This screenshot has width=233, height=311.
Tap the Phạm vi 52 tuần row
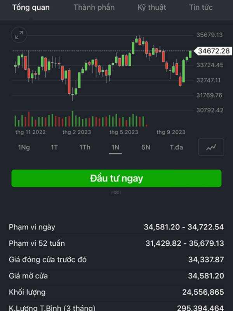116,243
